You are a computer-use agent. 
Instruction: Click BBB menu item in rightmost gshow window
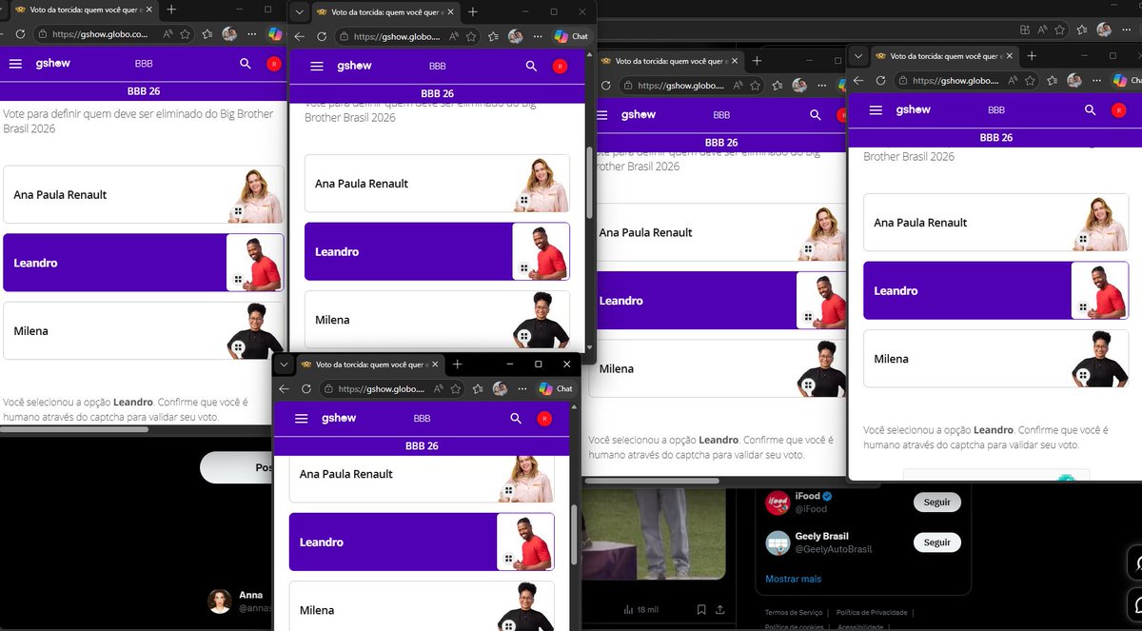996,110
